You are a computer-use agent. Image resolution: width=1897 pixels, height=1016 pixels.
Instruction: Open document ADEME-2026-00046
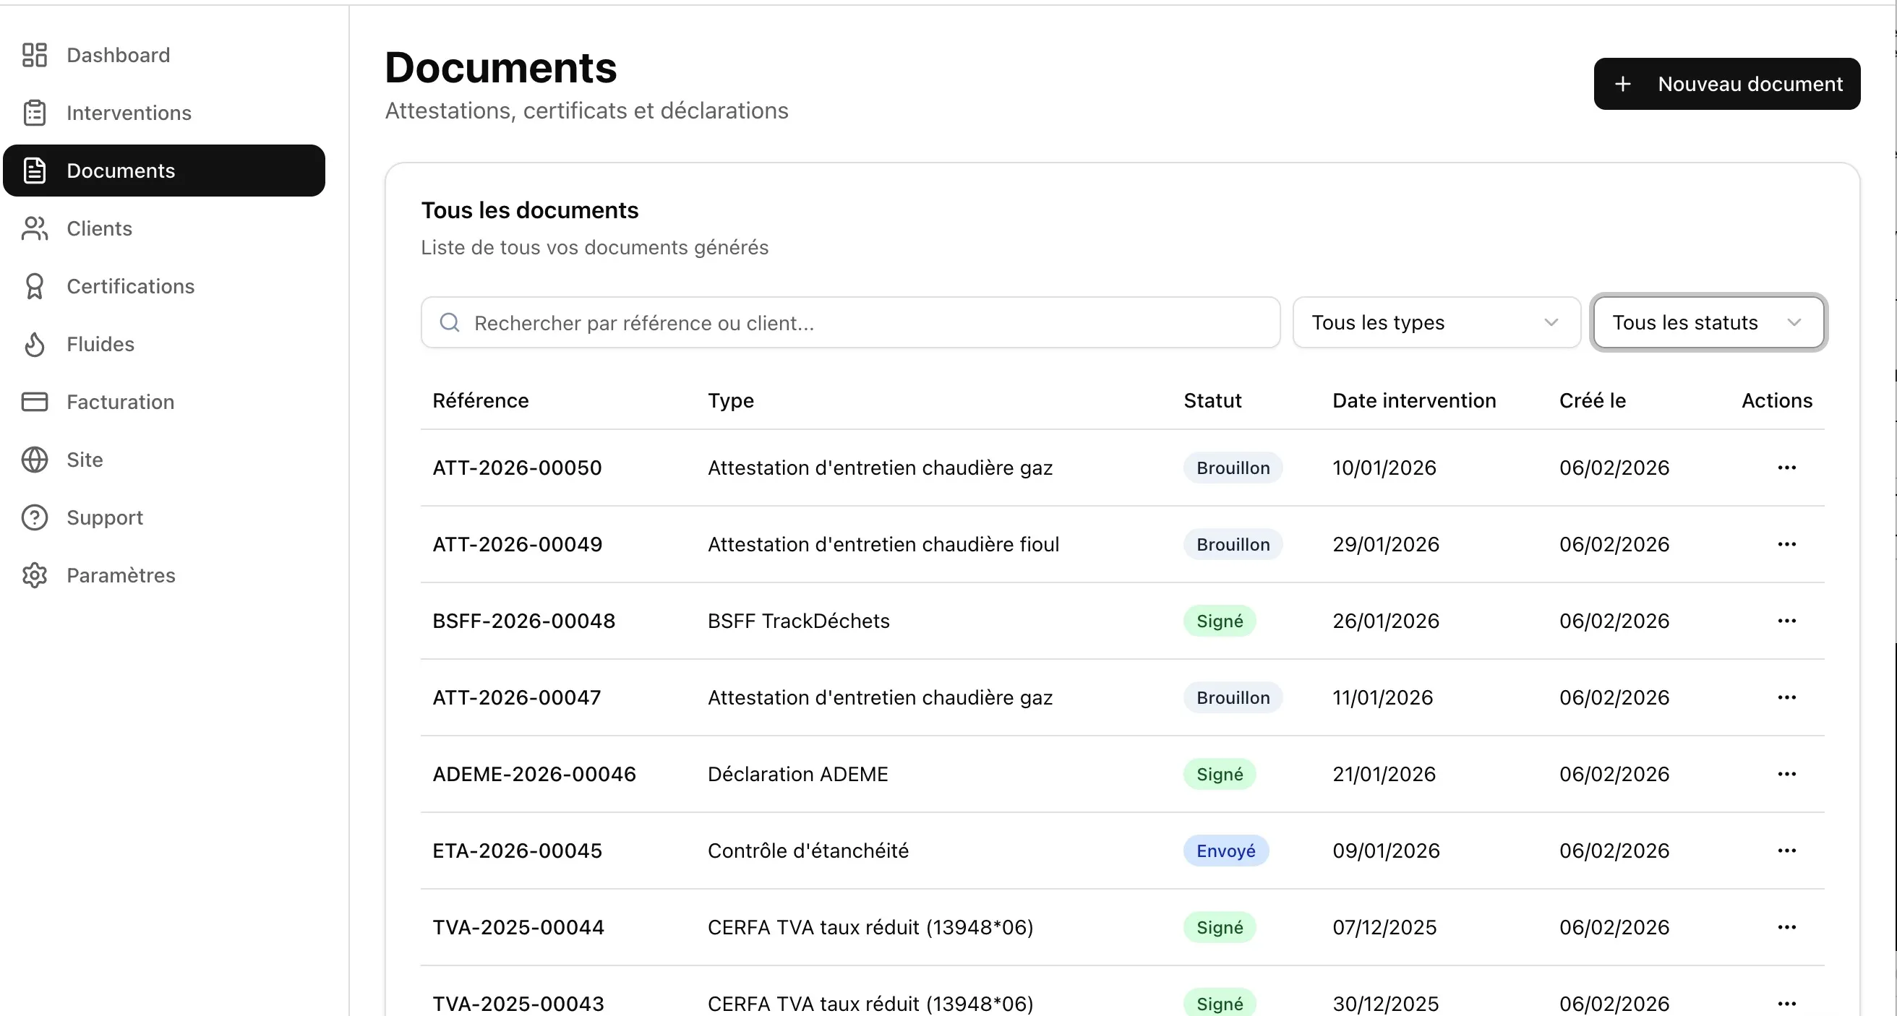click(x=534, y=774)
